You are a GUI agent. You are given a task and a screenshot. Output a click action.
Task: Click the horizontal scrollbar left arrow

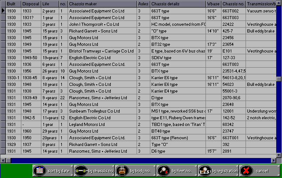3,160
